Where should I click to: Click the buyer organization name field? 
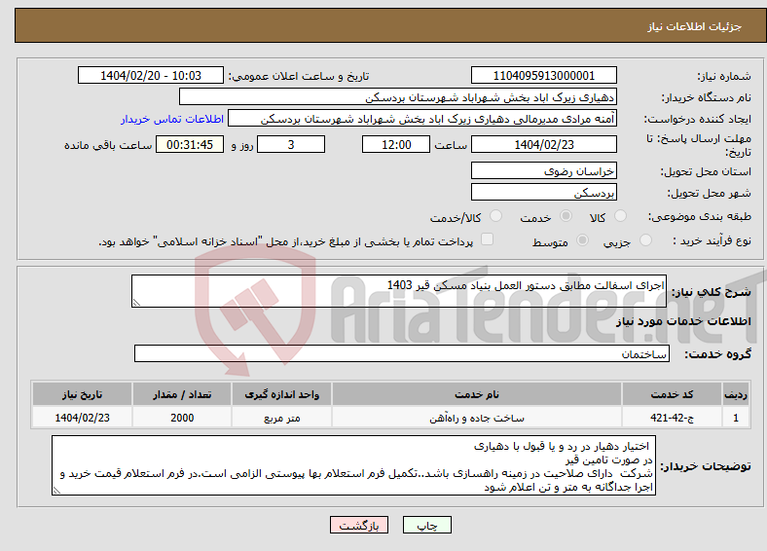click(x=398, y=97)
